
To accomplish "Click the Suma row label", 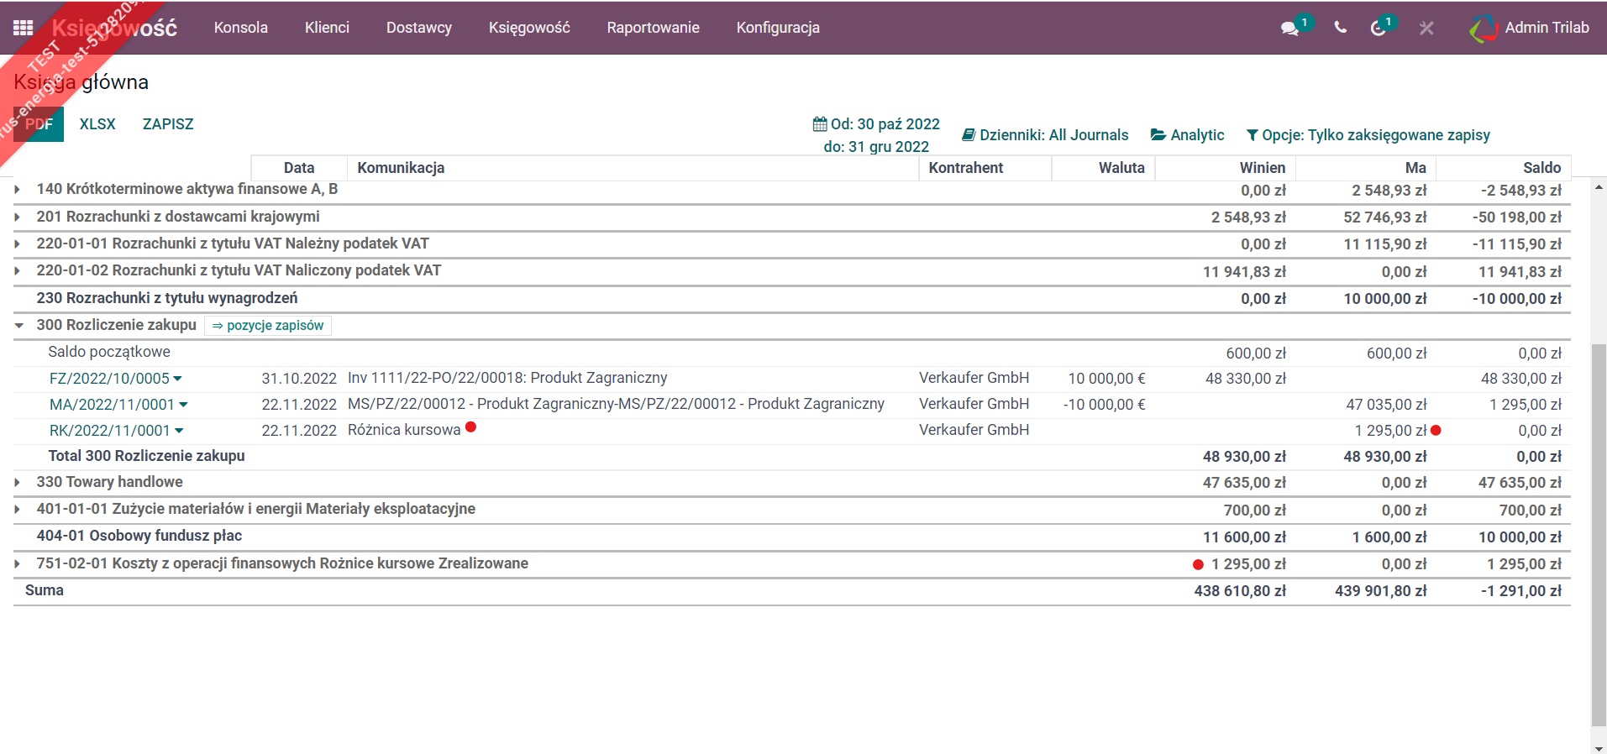I will tap(45, 590).
